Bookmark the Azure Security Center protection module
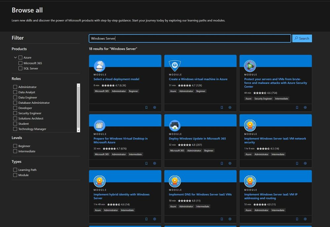The image size is (330, 227). click(297, 108)
